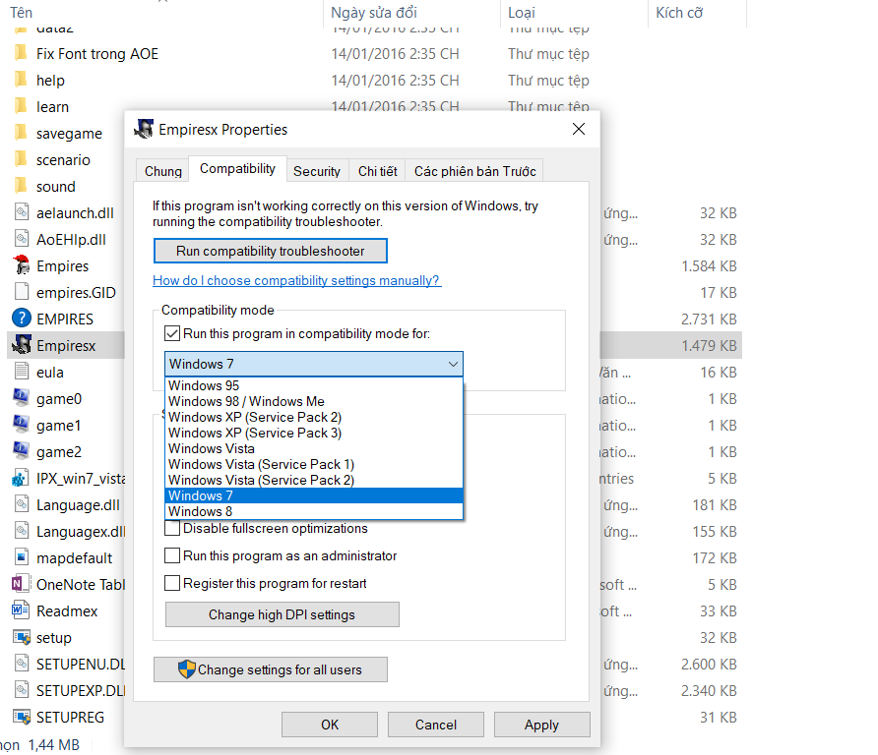This screenshot has width=878, height=755.
Task: Enable Run this program as an administrator
Action: tap(172, 556)
